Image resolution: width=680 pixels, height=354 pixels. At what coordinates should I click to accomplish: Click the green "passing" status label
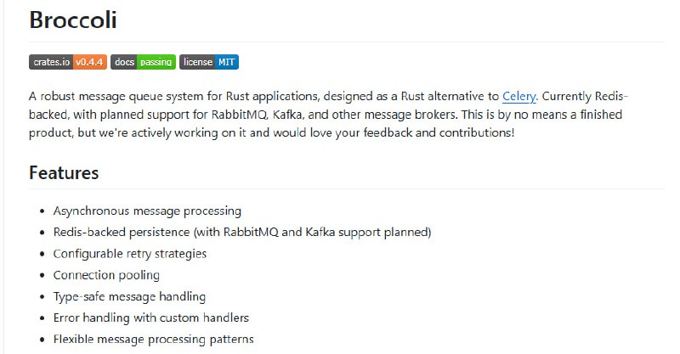coord(157,62)
